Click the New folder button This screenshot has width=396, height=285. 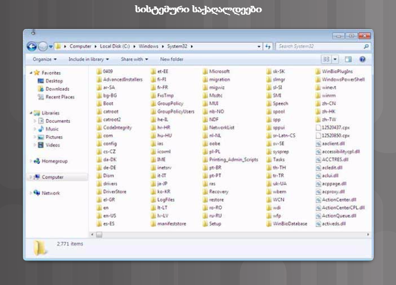pyautogui.click(x=171, y=59)
